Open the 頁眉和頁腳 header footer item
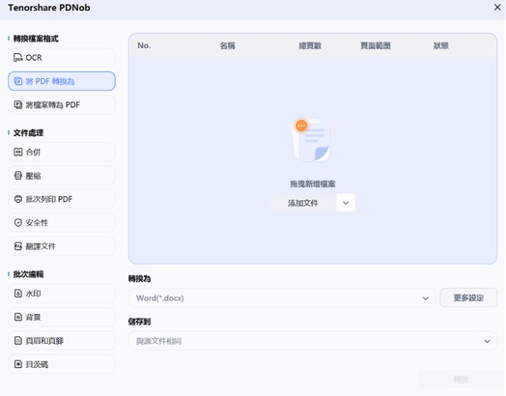 (61, 341)
